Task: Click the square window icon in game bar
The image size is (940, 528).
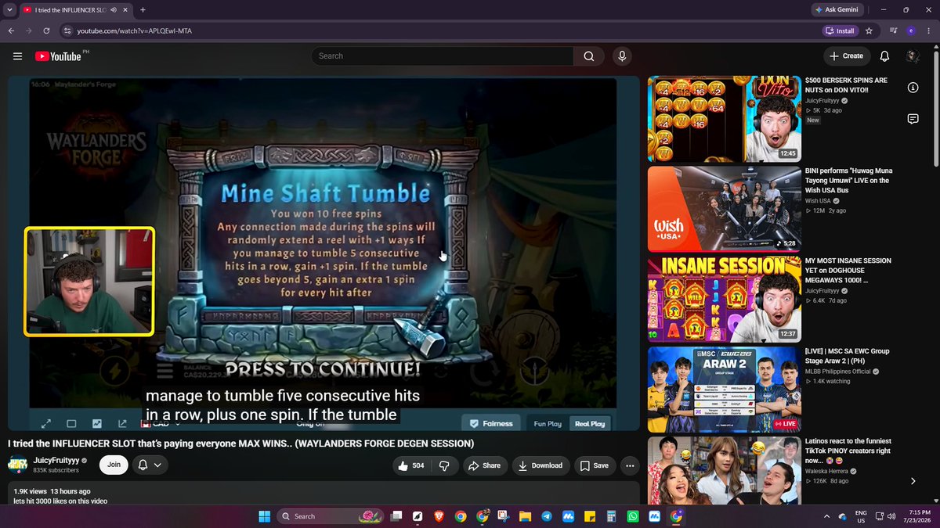Action: (71, 424)
